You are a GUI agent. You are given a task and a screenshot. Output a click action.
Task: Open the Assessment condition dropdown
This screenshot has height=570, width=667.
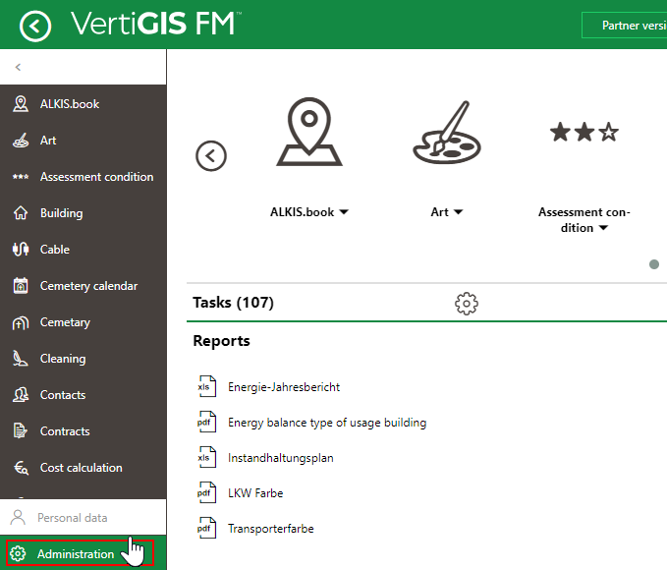pyautogui.click(x=603, y=229)
